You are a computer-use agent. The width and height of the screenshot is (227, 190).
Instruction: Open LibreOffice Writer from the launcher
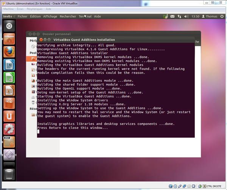pos(9,65)
